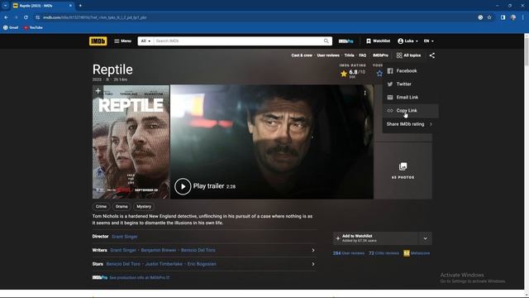
Task: Click the IMDb logo home icon
Action: pyautogui.click(x=98, y=41)
